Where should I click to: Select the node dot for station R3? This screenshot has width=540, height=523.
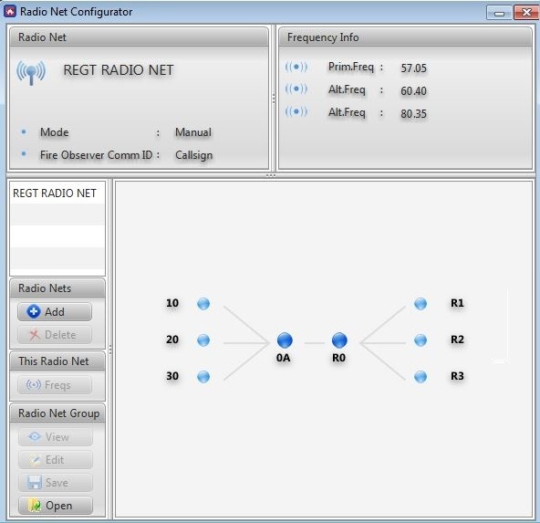click(x=421, y=377)
